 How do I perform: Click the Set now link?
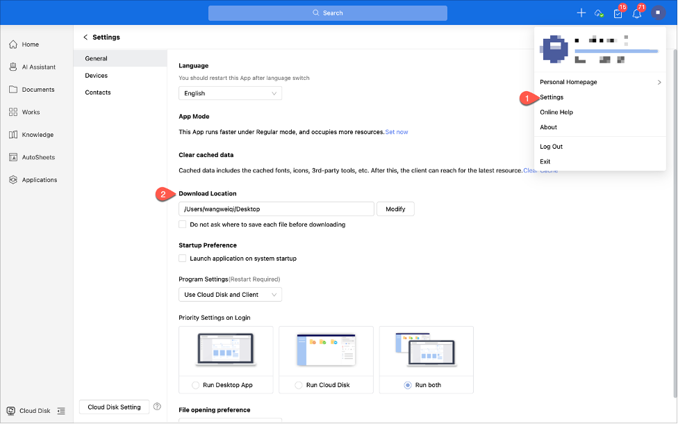(x=397, y=132)
